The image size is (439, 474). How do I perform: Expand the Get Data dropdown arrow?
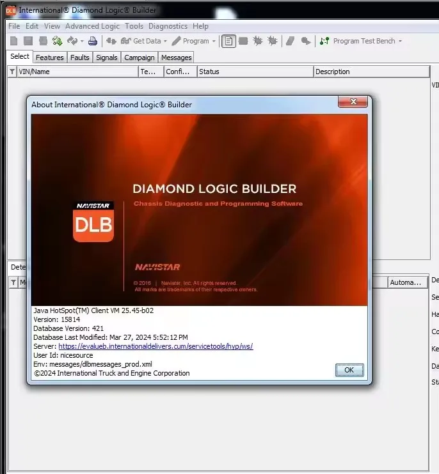pos(166,42)
